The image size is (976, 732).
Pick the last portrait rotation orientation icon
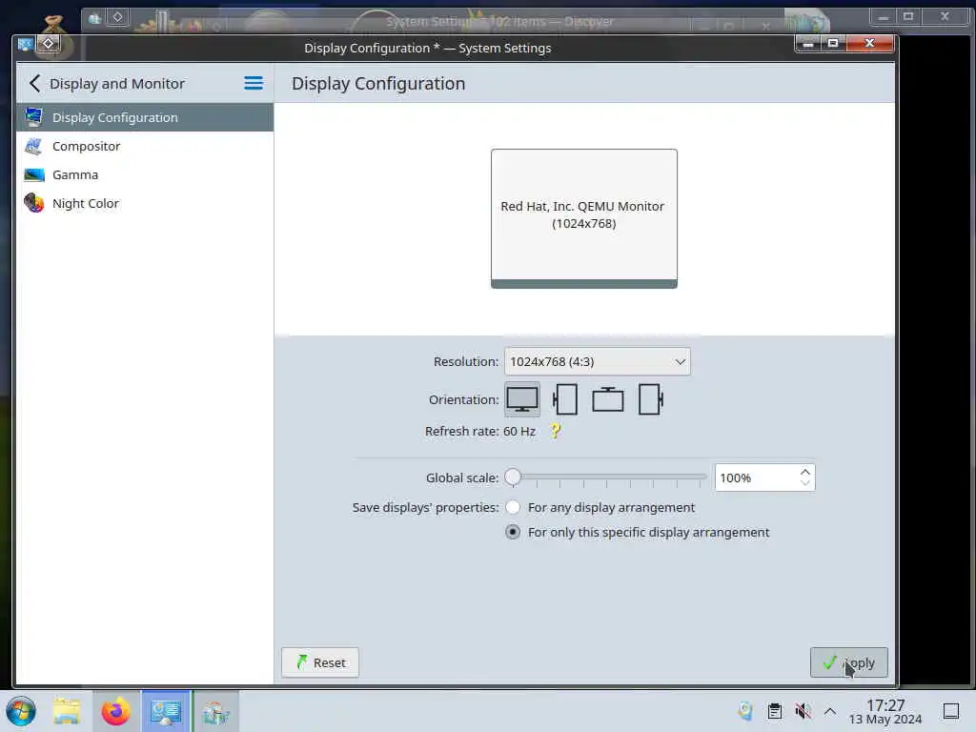[x=650, y=399]
